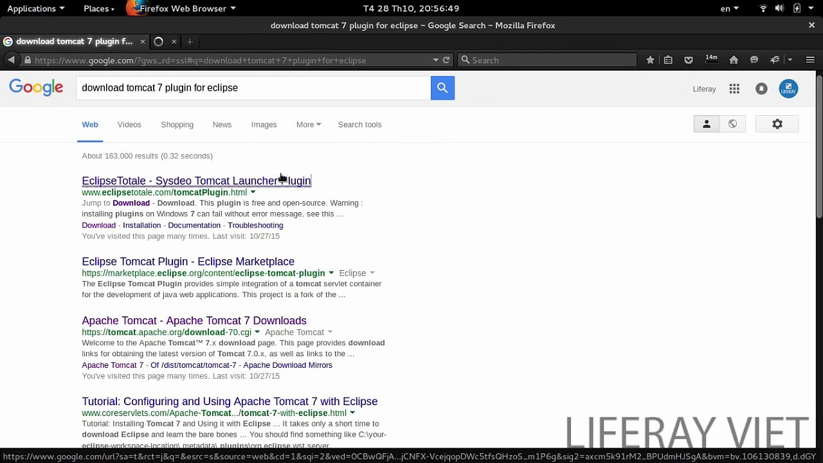Save page to Pocket
This screenshot has height=463, width=823.
689,60
